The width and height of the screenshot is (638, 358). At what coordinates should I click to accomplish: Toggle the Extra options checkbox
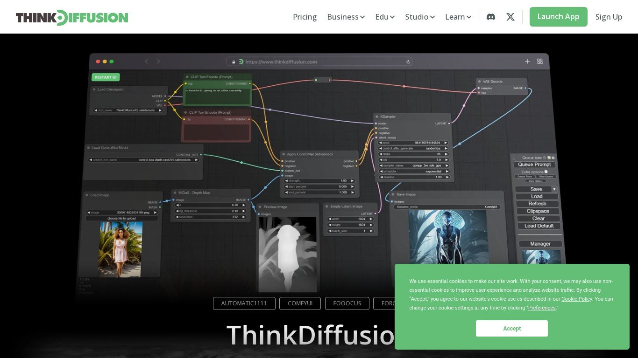tap(546, 172)
